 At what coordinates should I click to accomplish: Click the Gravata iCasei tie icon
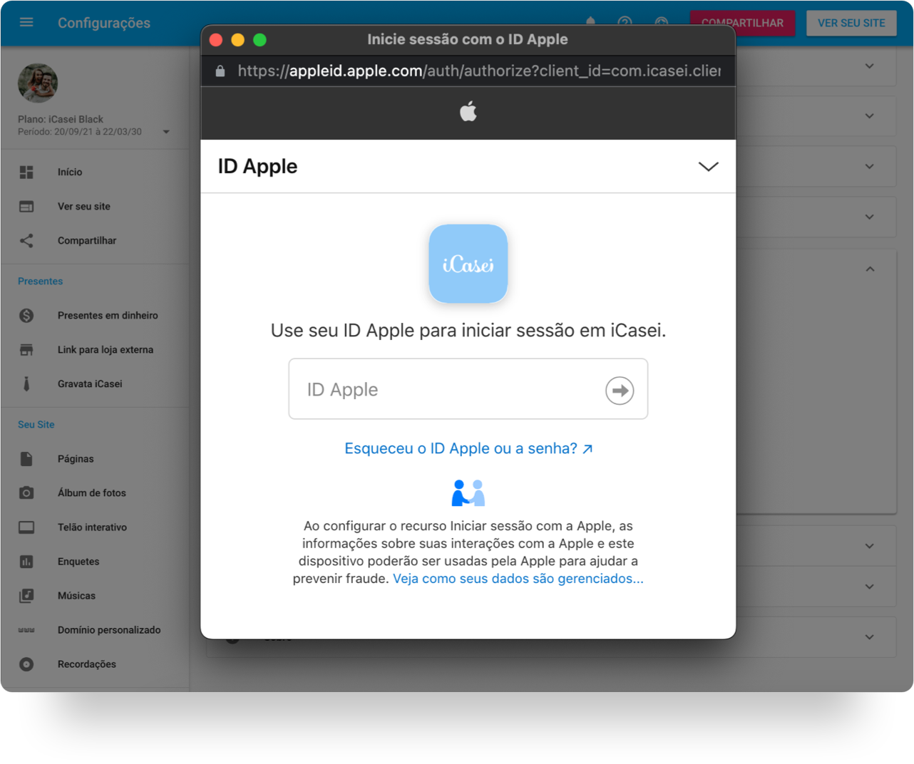(26, 384)
